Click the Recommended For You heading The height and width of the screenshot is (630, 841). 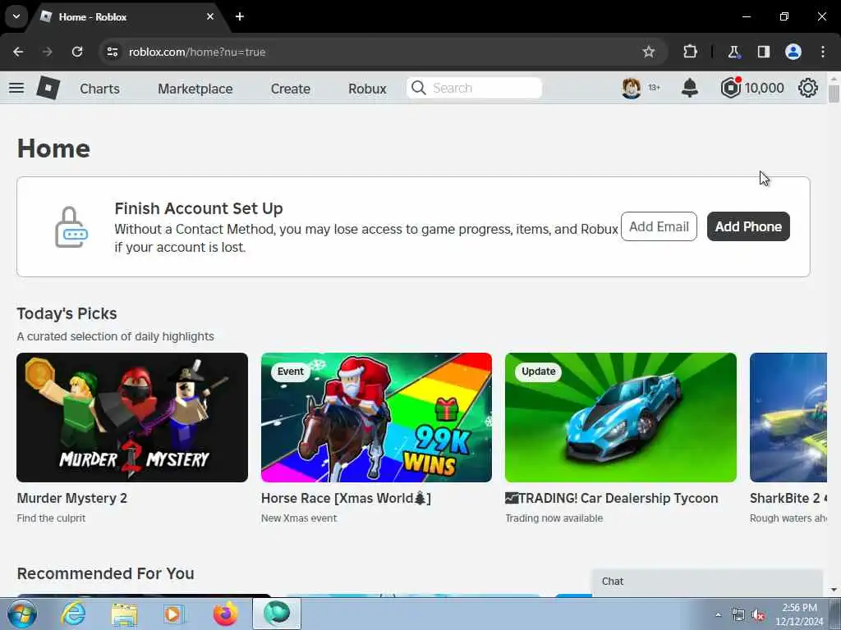pos(106,573)
